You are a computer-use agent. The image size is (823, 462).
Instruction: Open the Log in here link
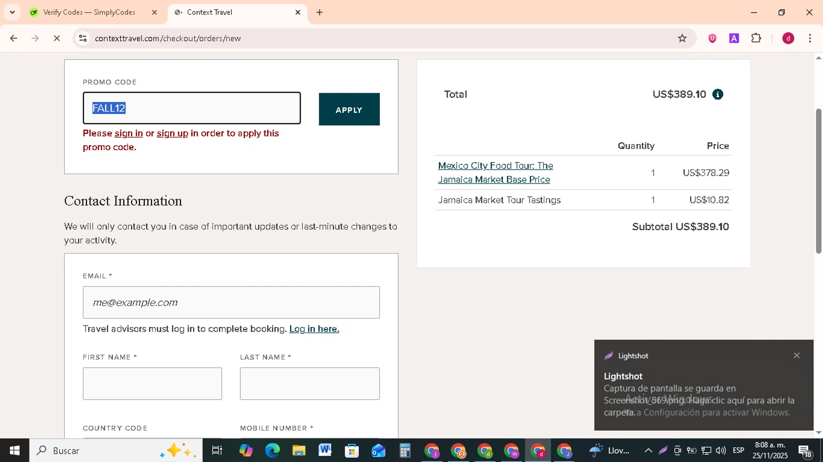314,329
